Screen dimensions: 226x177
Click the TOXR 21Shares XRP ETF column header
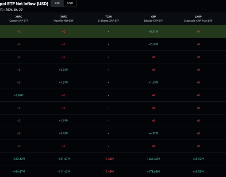(108, 19)
